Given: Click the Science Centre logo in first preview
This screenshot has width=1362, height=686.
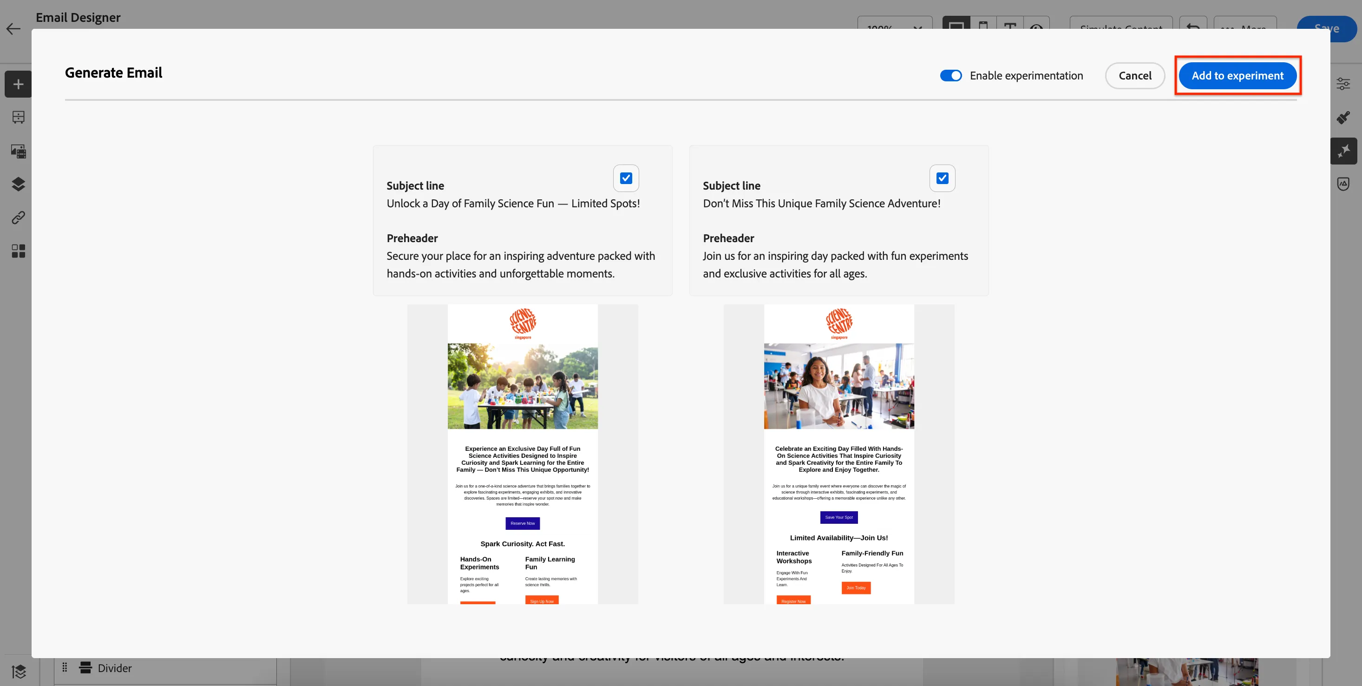Looking at the screenshot, I should point(523,323).
